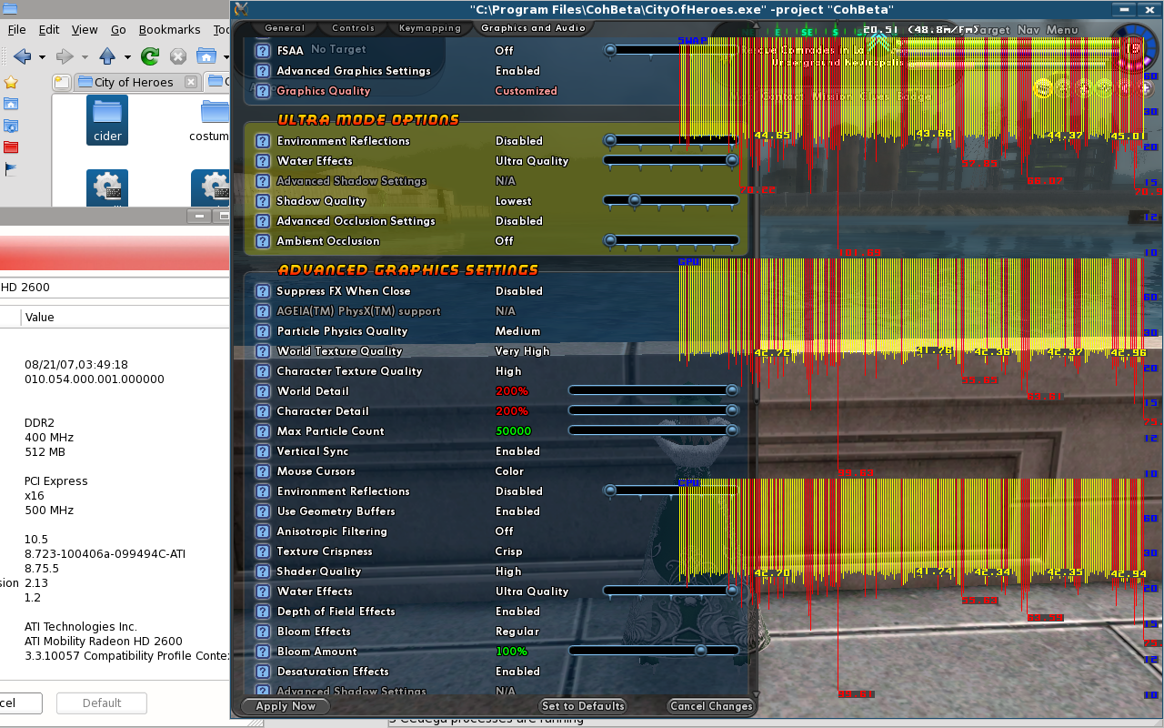Close the City of Heroes file tab
This screenshot has width=1164, height=728.
tap(191, 82)
